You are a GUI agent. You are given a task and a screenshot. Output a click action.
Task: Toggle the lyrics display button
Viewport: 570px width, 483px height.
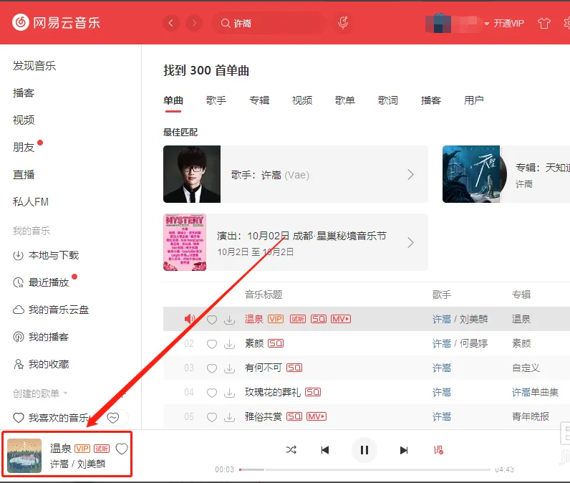(x=438, y=450)
